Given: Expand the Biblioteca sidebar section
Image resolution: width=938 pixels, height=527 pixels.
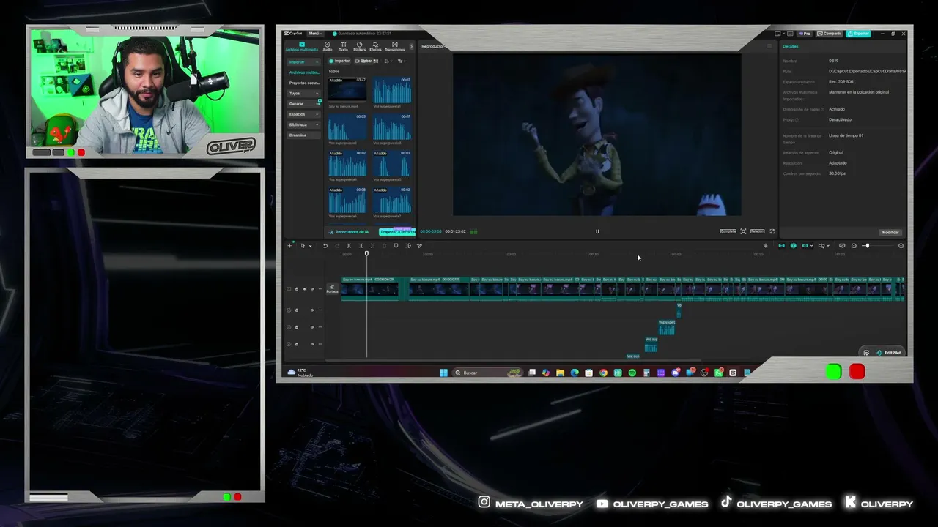Looking at the screenshot, I should tap(303, 124).
